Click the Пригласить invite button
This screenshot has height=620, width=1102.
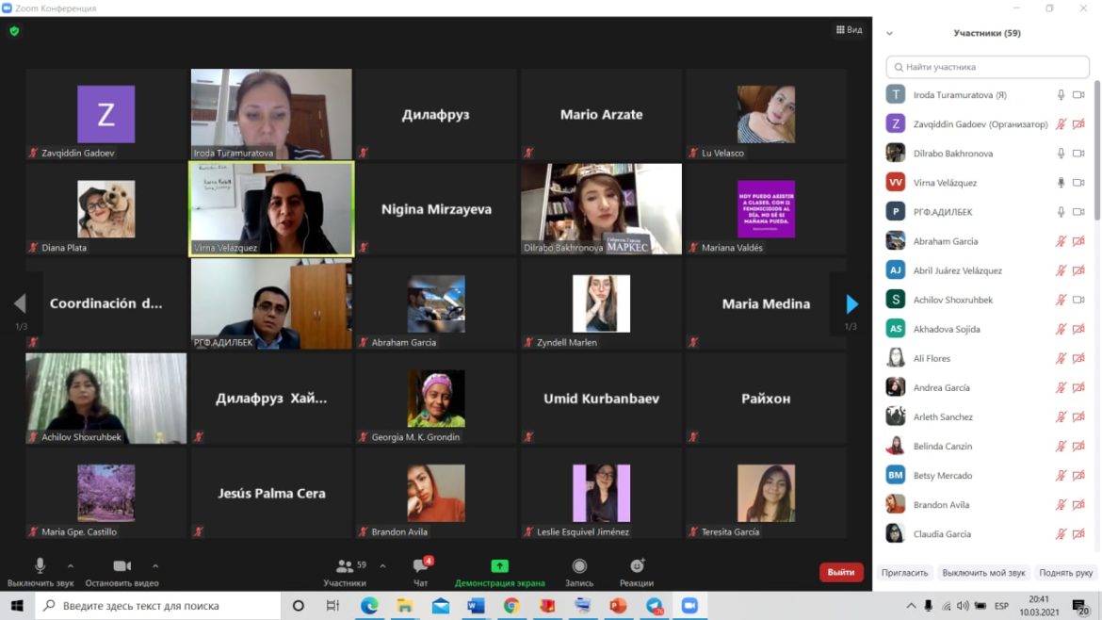[x=904, y=573]
